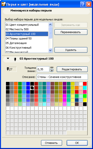Select the highlighted pen 27 swatch with the cut corner

click(x=32, y=88)
